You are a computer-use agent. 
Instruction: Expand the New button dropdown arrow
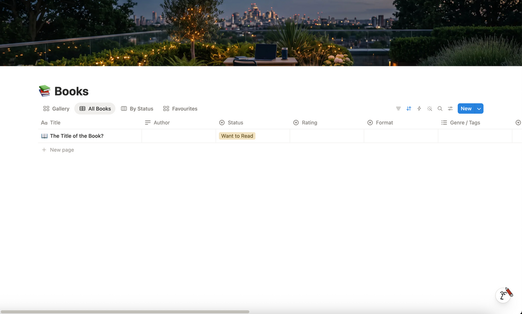pos(479,109)
